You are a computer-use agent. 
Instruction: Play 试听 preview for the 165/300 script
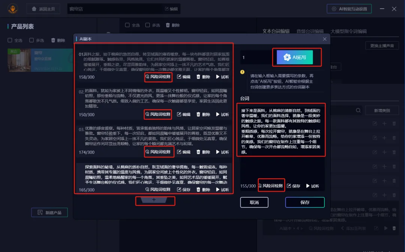pyautogui.click(x=222, y=190)
